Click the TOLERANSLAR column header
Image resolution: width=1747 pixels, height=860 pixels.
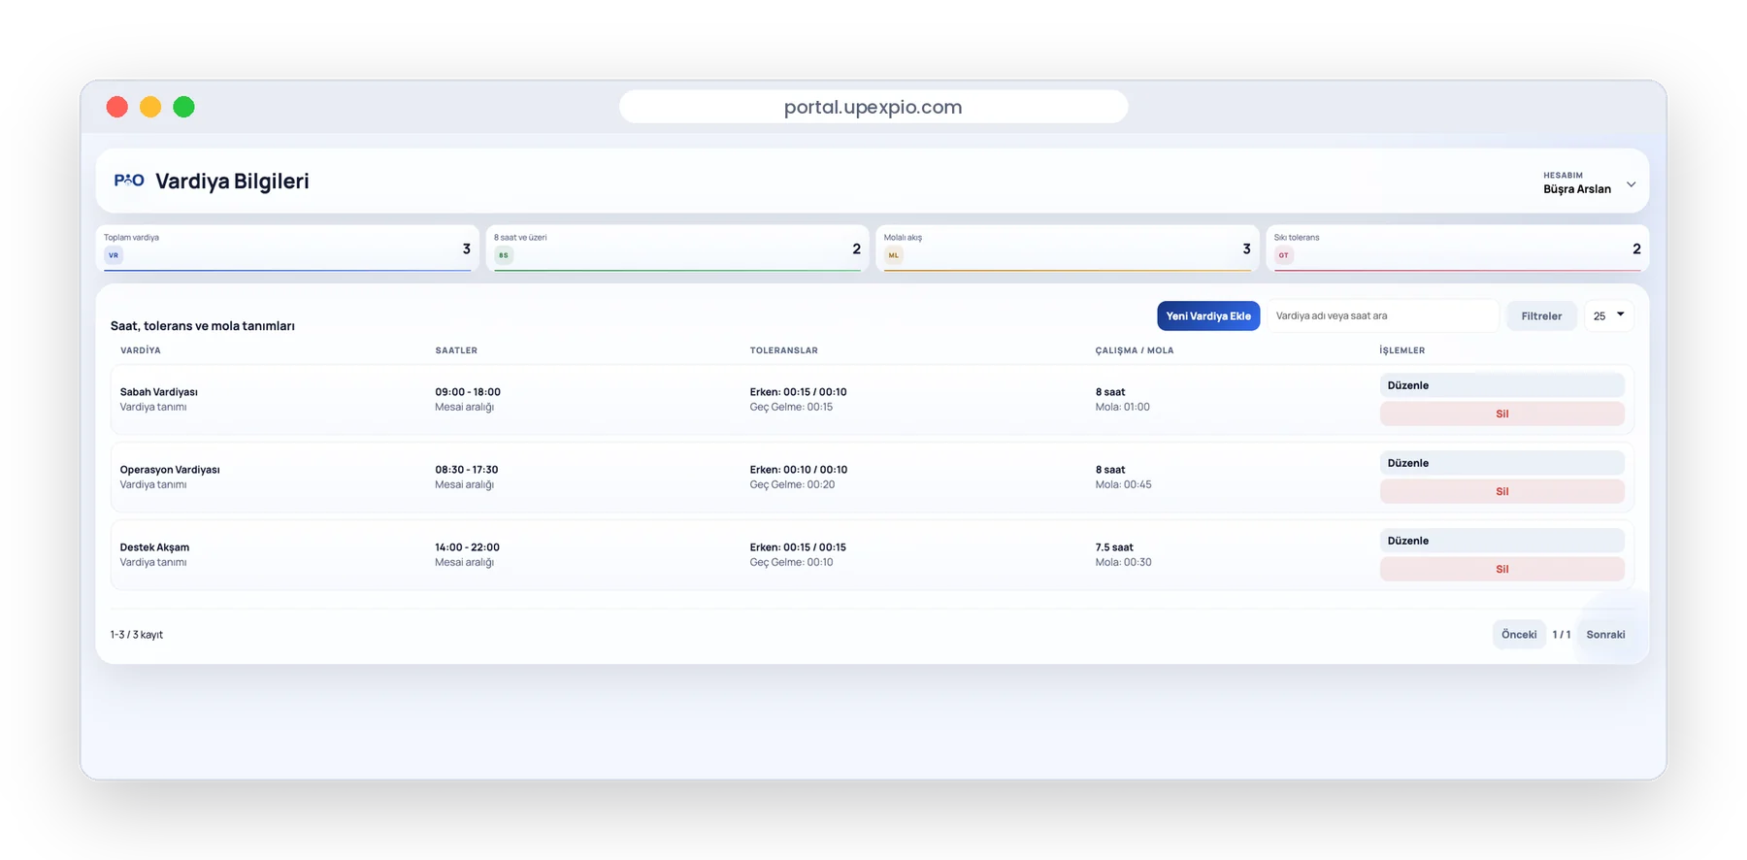(784, 350)
